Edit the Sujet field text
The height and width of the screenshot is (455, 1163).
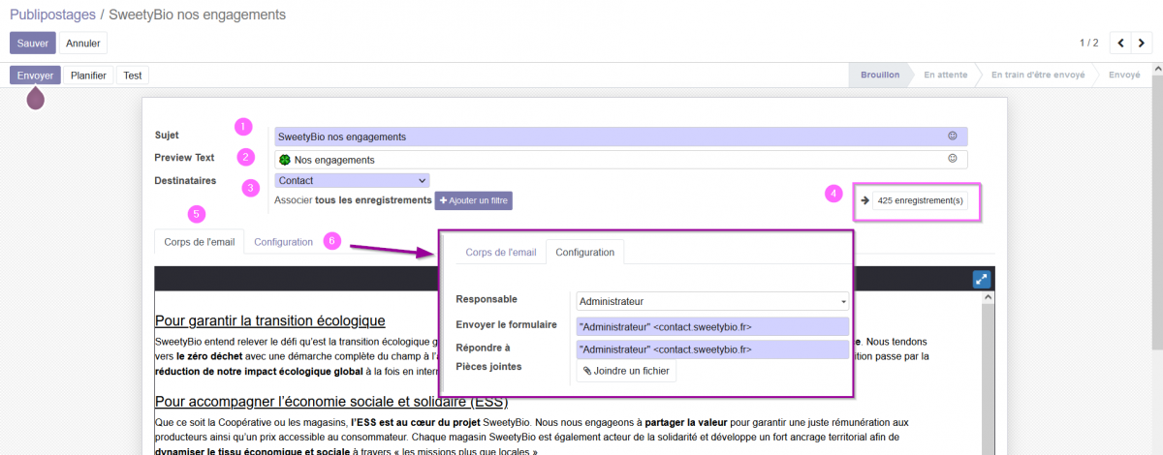click(x=620, y=136)
